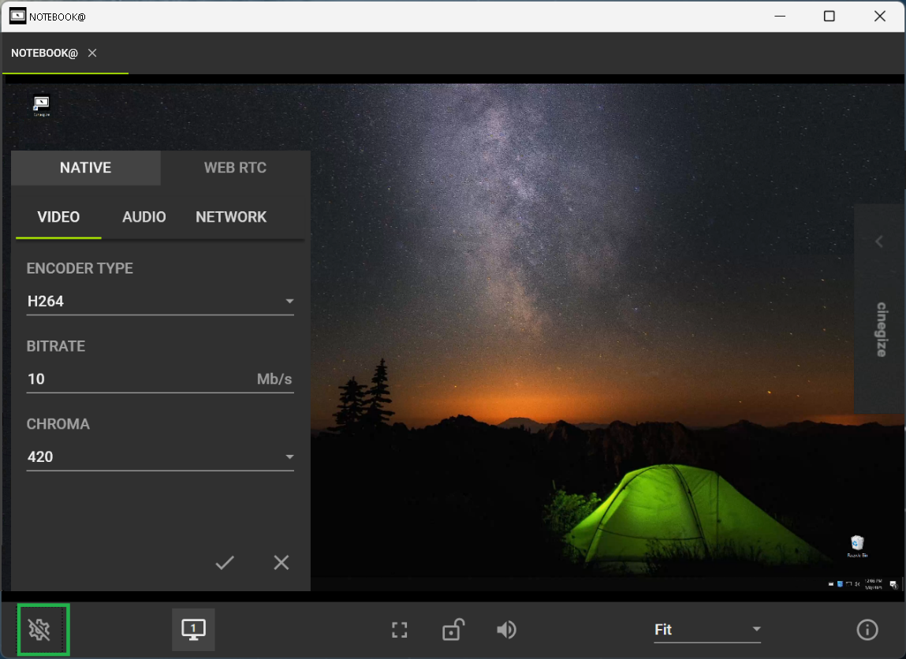906x659 pixels.
Task: Mute the remote audio speaker icon
Action: point(506,629)
